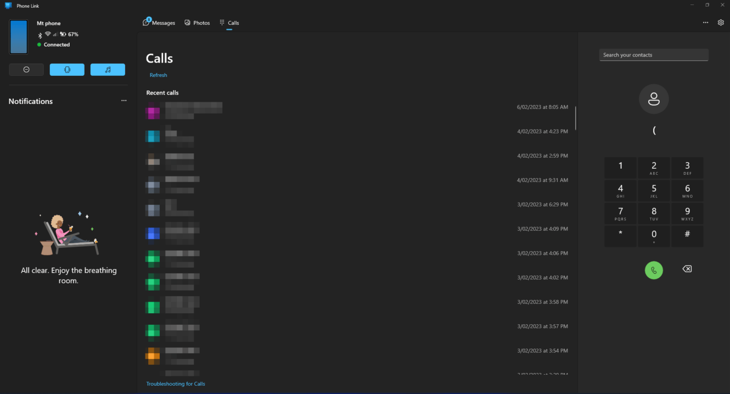The height and width of the screenshot is (394, 730).
Task: Open the Troubleshooting for Calls link
Action: (x=175, y=383)
